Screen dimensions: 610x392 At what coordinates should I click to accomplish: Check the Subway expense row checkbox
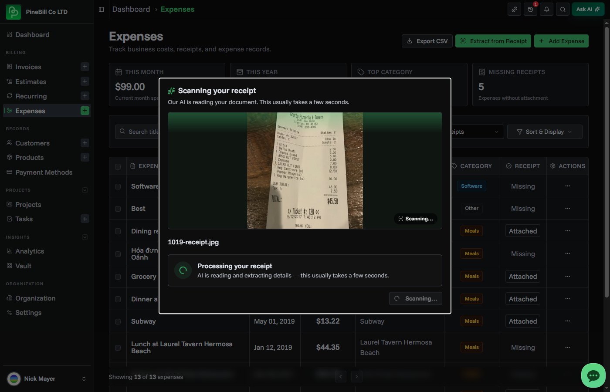(x=118, y=321)
